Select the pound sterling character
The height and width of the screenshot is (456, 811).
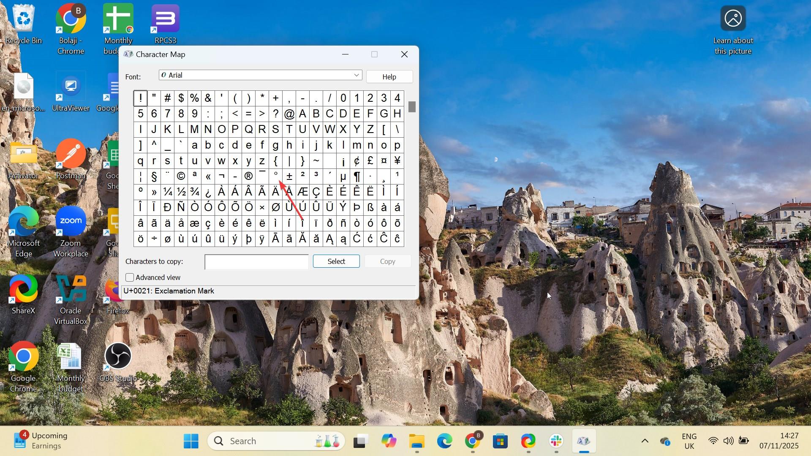tap(370, 160)
